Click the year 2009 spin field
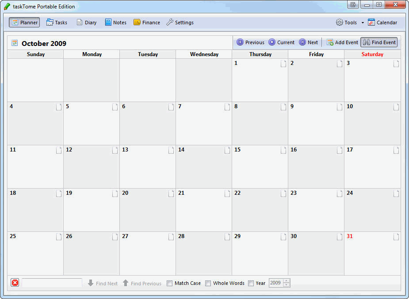The width and height of the screenshot is (409, 299). (276, 283)
